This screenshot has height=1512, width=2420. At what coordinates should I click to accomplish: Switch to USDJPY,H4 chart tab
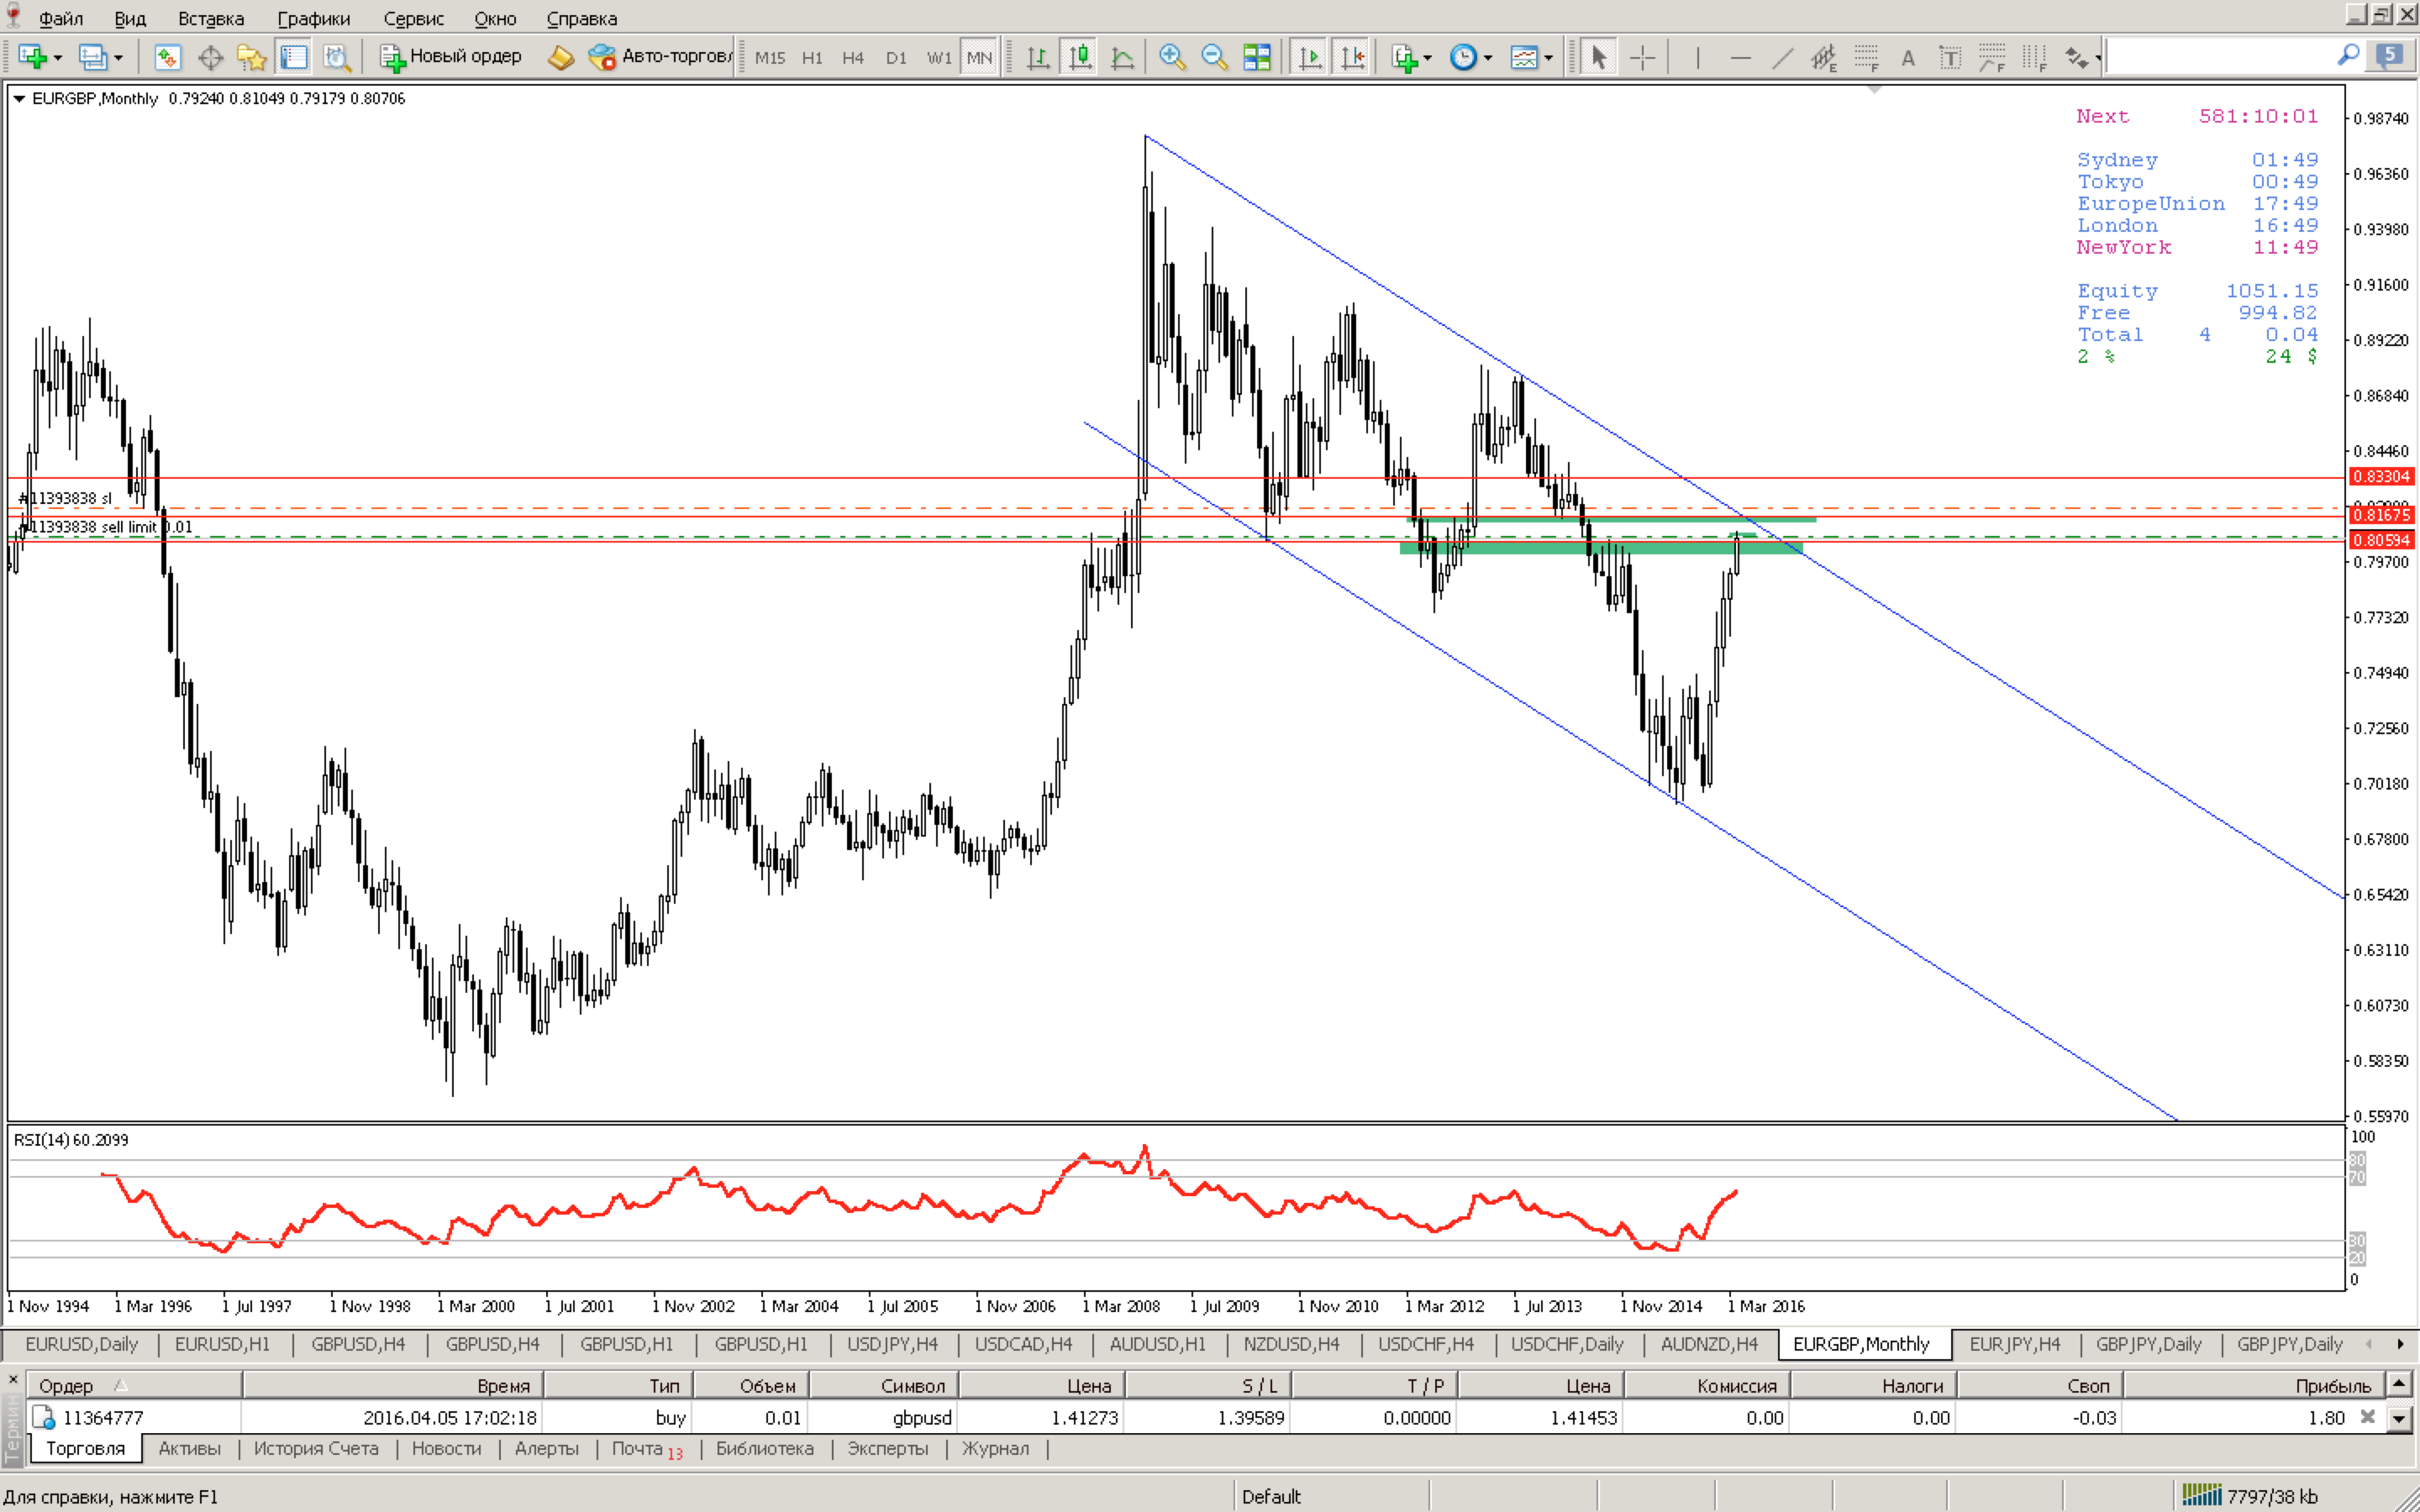point(892,1344)
